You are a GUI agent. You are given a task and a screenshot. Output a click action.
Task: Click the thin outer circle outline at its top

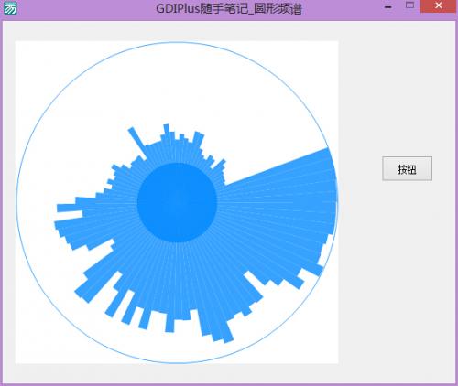[177, 42]
